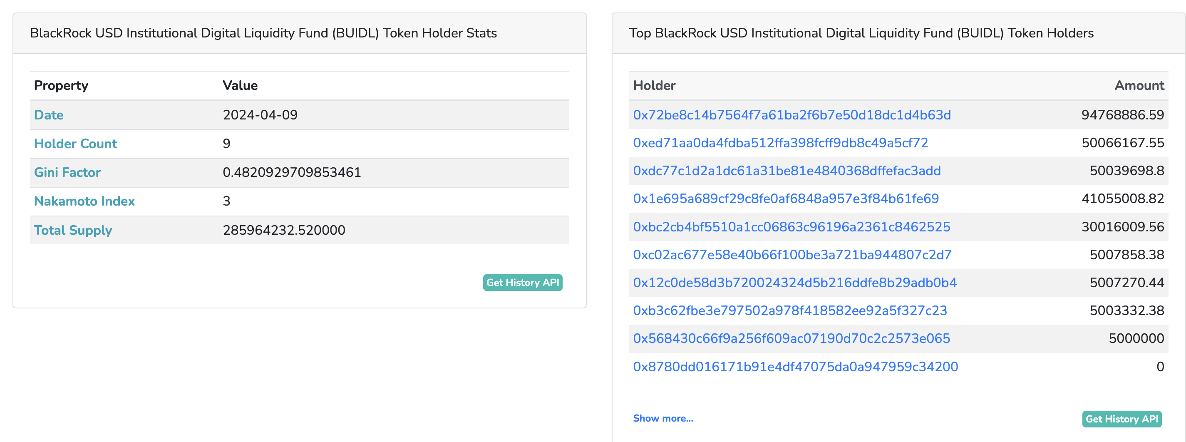The width and height of the screenshot is (1186, 442).
Task: Click the Holder column header
Action: [654, 85]
